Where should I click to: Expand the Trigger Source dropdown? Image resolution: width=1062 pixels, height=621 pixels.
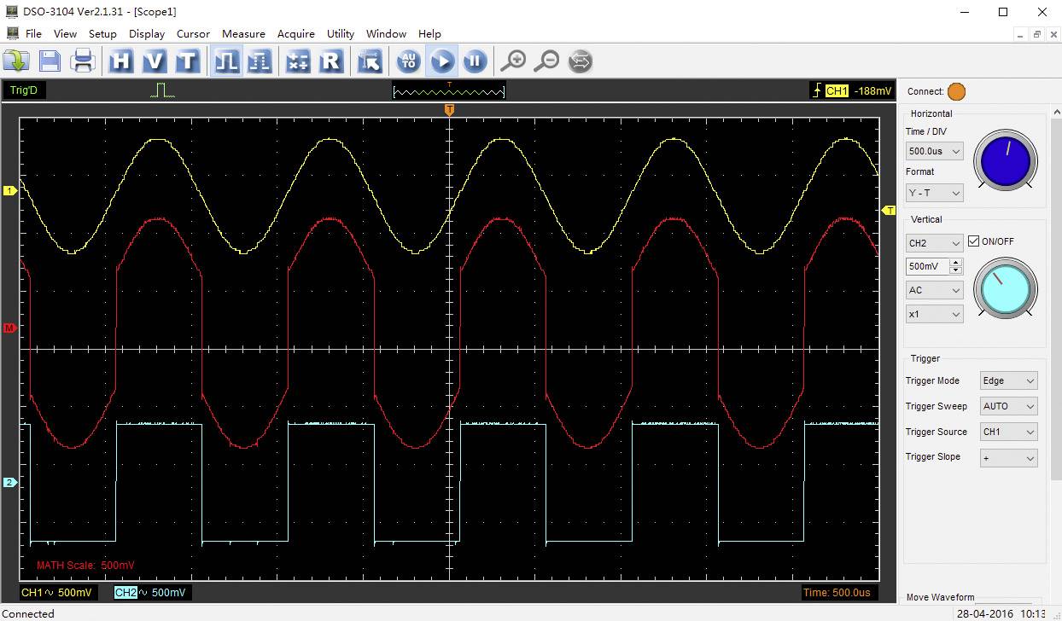coord(1007,432)
